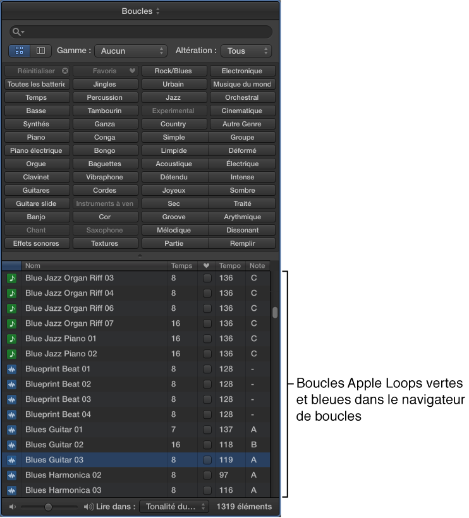Click green loop icon for Blue Jazz Piano 01
The height and width of the screenshot is (518, 469).
coord(12,339)
